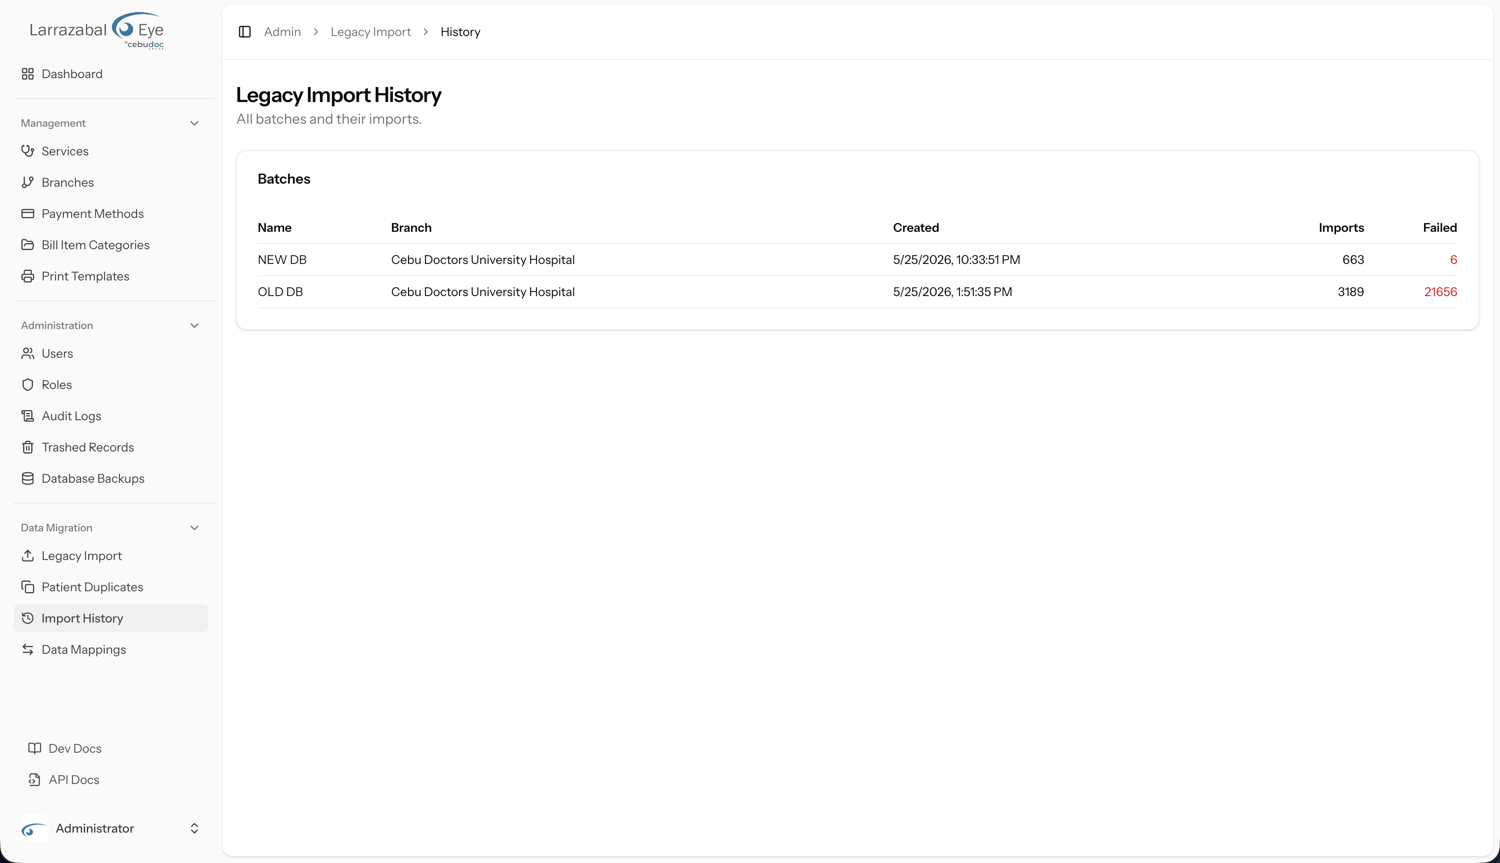Click the Created column header
This screenshot has width=1500, height=863.
point(915,227)
